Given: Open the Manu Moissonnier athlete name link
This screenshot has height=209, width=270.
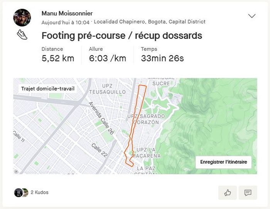Looking at the screenshot, I should pos(67,13).
